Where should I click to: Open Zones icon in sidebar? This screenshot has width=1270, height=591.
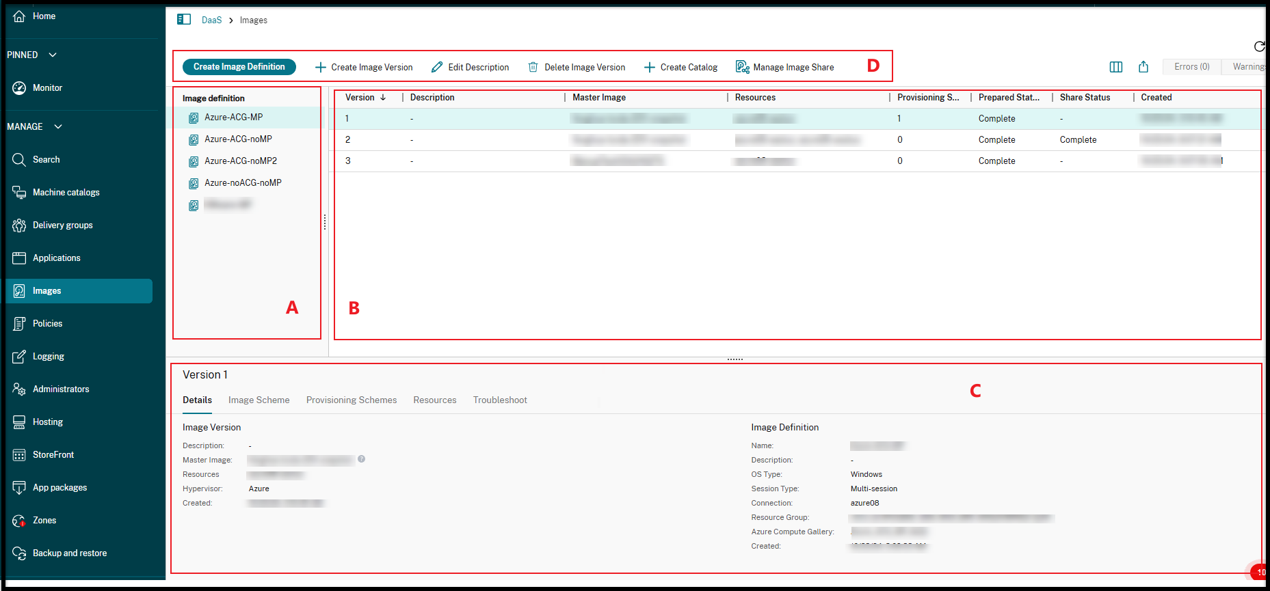point(19,520)
